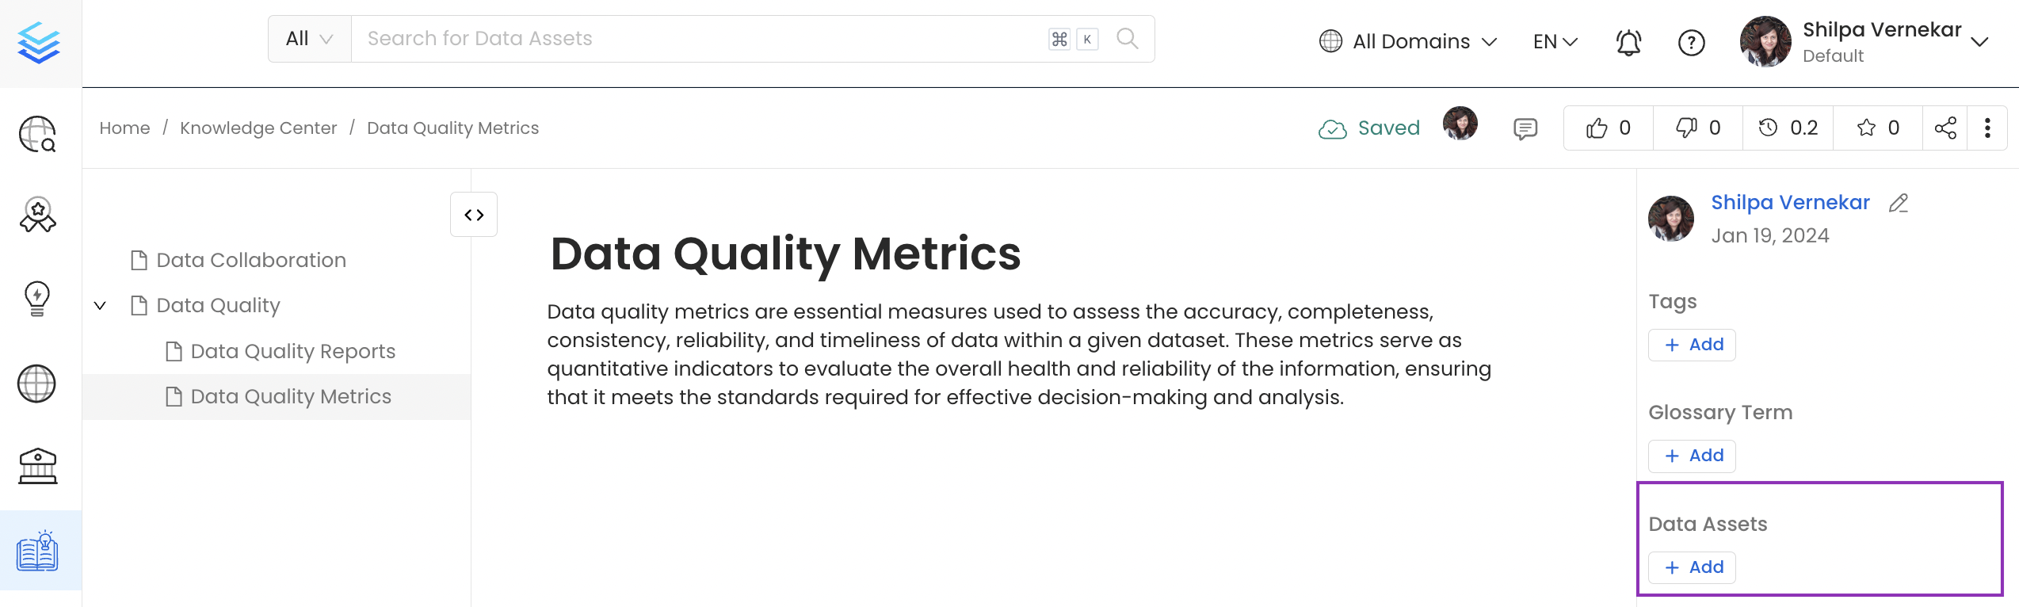
Task: Click the Domains globe icon in sidebar
Action: [38, 384]
